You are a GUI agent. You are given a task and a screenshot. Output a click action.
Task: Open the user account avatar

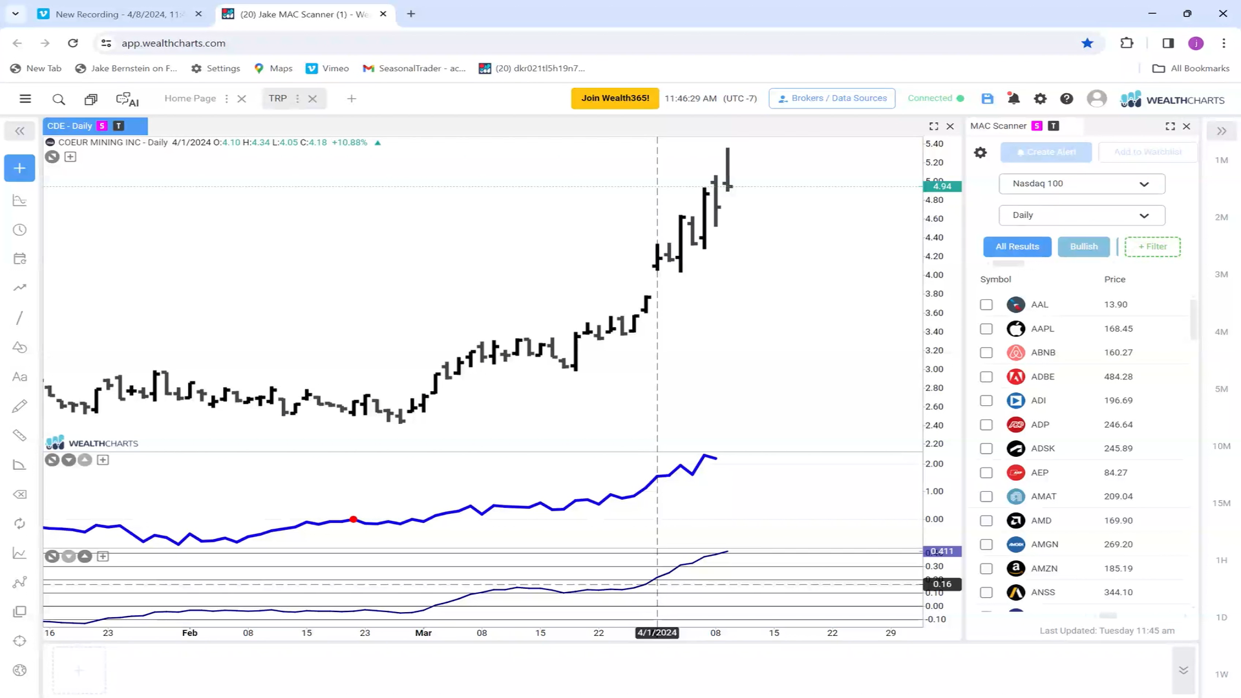1096,98
